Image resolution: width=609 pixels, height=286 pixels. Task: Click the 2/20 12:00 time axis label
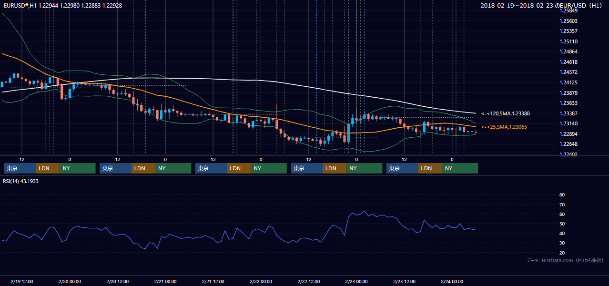coord(117,281)
